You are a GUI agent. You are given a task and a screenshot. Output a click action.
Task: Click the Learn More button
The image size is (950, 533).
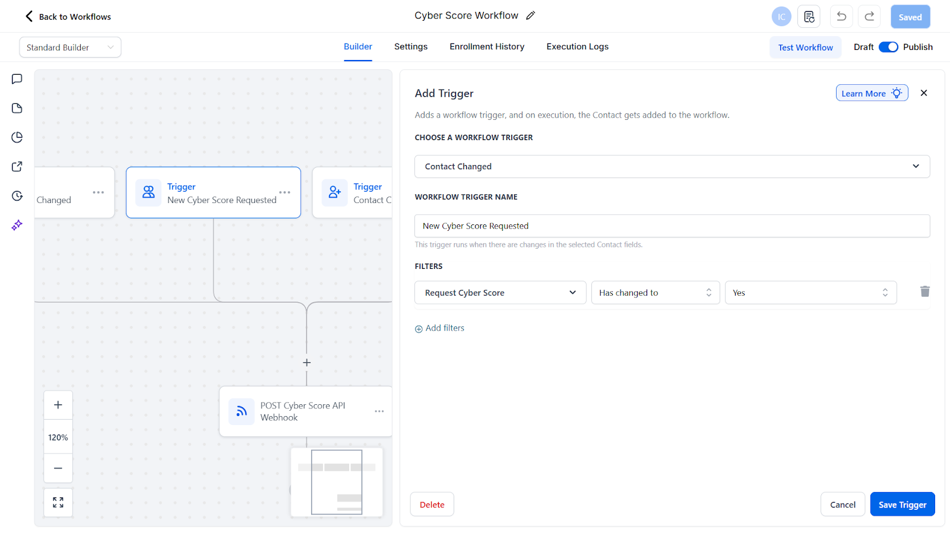pyautogui.click(x=872, y=93)
